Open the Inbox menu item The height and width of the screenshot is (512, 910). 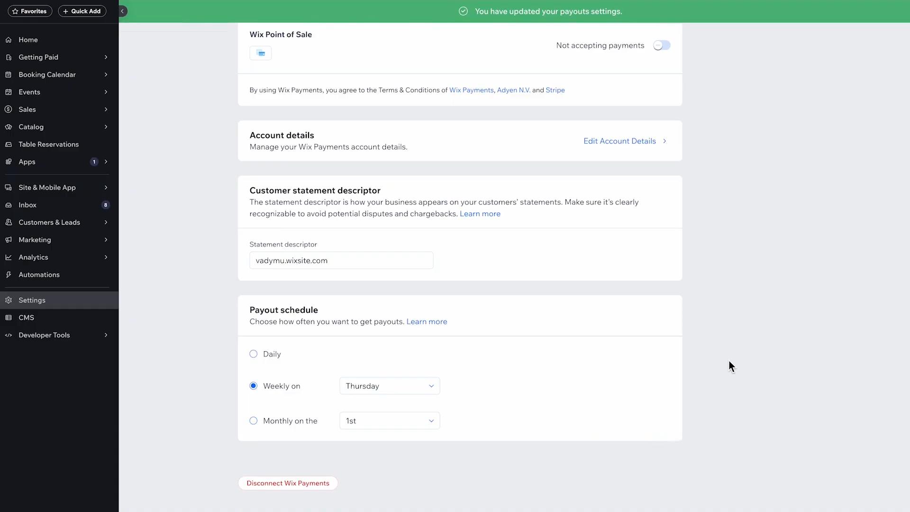click(x=59, y=205)
